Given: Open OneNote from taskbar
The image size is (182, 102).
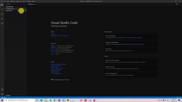Looking at the screenshot, I should pos(59,100).
